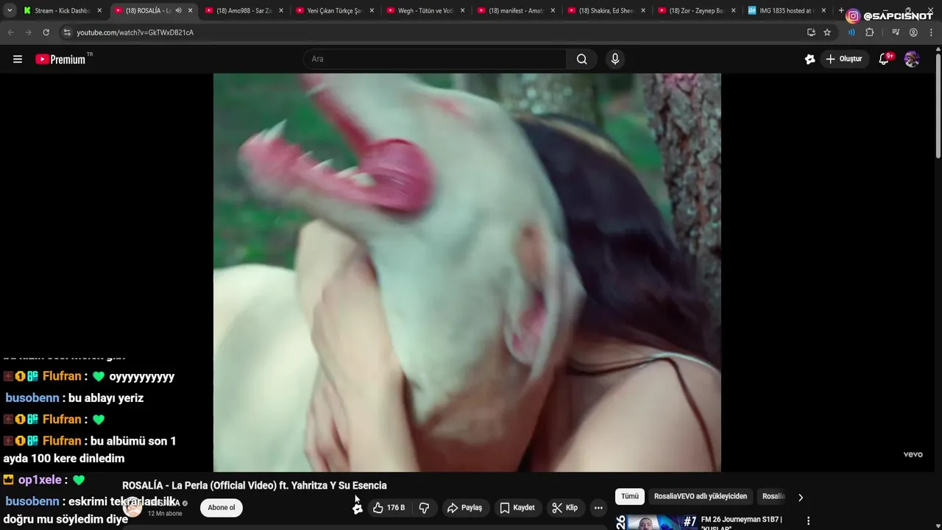Select RosaliaVEVO adlı yükleyiciden chip
Screen dimensions: 942x530
point(701,496)
